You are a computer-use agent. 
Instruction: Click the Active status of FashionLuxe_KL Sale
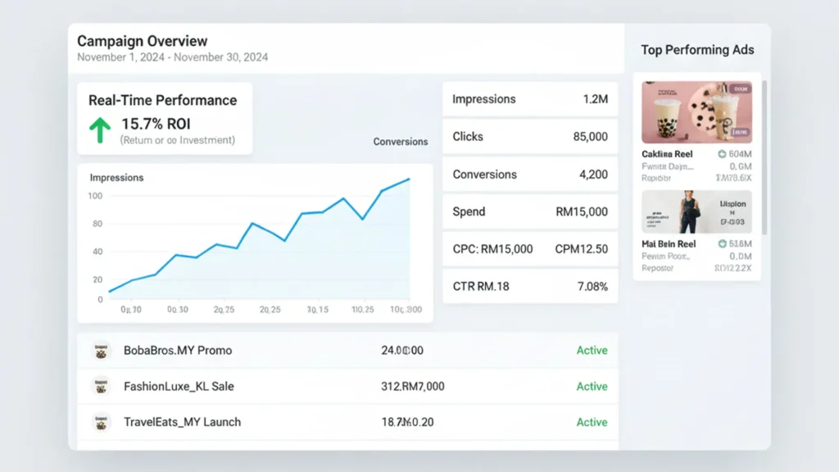pyautogui.click(x=592, y=386)
